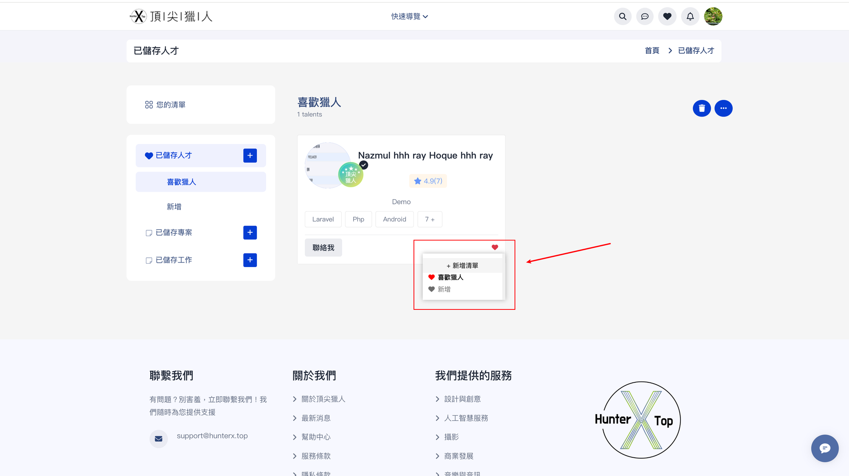Expand the 7 + more skills tag
Viewport: 849px width, 476px height.
coord(430,219)
